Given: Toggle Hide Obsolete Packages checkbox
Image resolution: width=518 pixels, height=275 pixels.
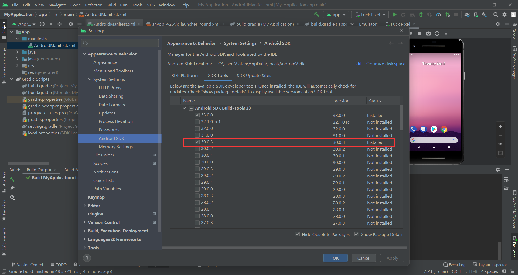Looking at the screenshot, I should coord(297,234).
